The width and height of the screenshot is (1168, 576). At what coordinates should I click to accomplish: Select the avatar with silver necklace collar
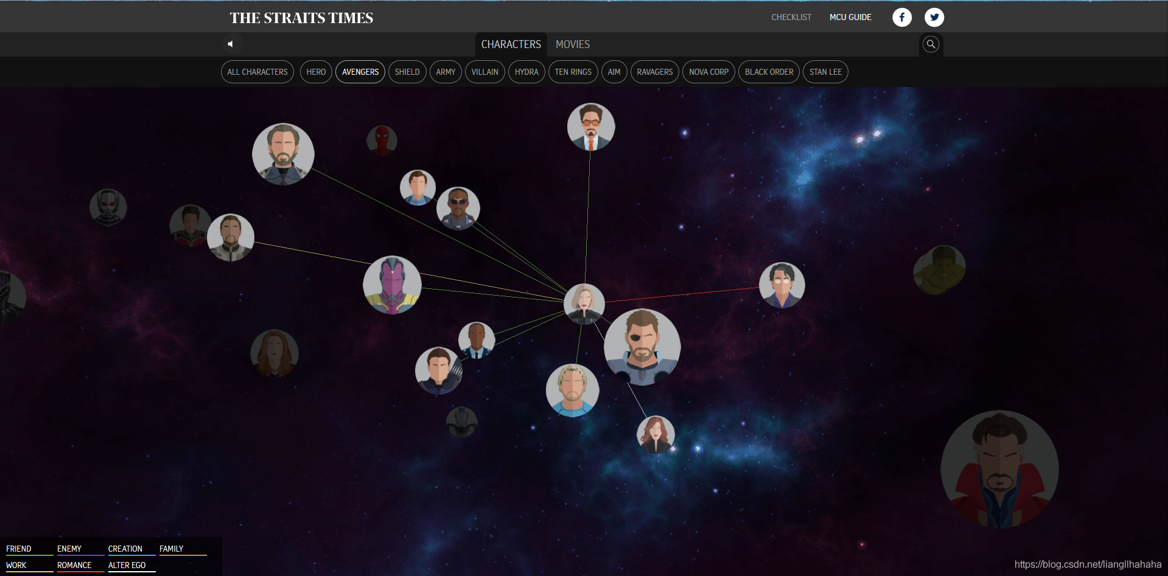[231, 238]
